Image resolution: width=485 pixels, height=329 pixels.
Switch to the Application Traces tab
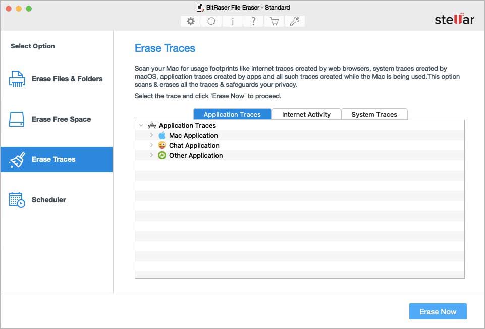click(232, 114)
